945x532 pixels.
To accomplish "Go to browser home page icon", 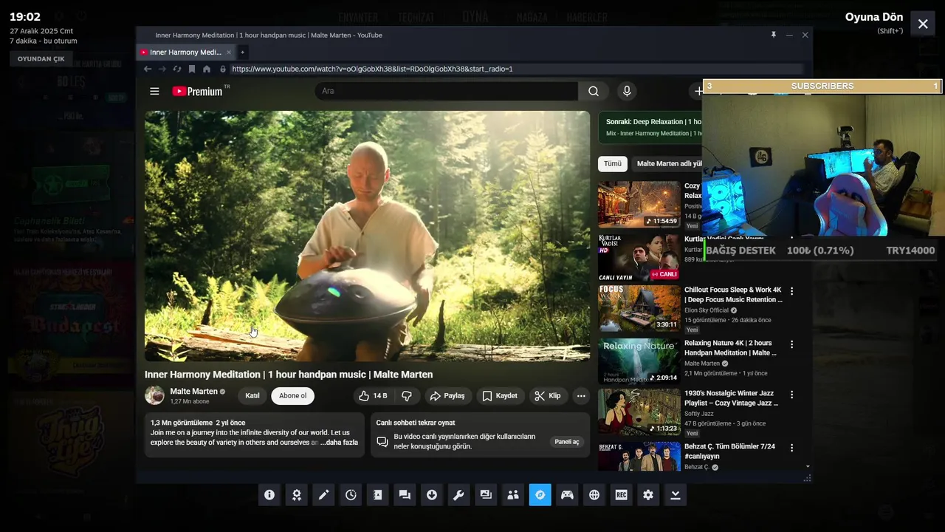I will tap(207, 69).
